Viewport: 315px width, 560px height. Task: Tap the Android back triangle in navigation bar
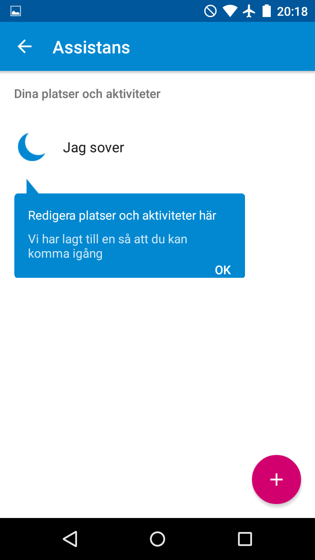(70, 539)
